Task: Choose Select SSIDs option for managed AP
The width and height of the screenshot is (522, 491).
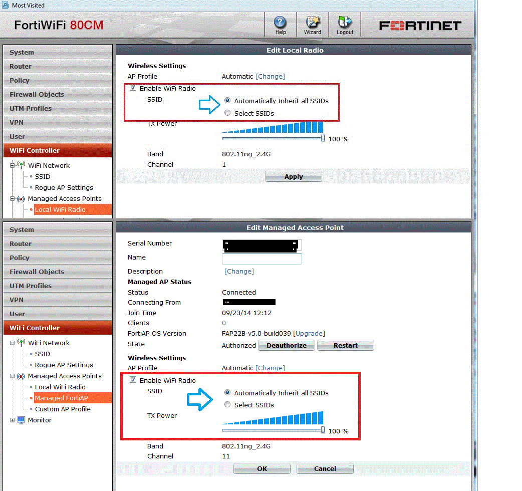Action: pyautogui.click(x=227, y=404)
